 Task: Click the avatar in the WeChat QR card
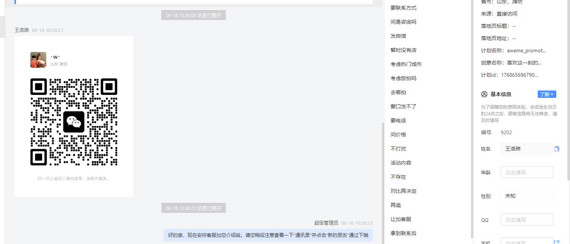coord(38,60)
